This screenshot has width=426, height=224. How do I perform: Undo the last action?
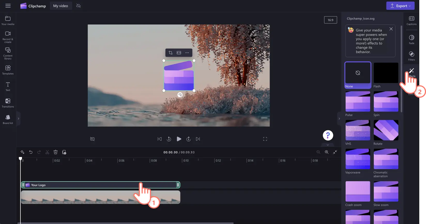tap(31, 152)
